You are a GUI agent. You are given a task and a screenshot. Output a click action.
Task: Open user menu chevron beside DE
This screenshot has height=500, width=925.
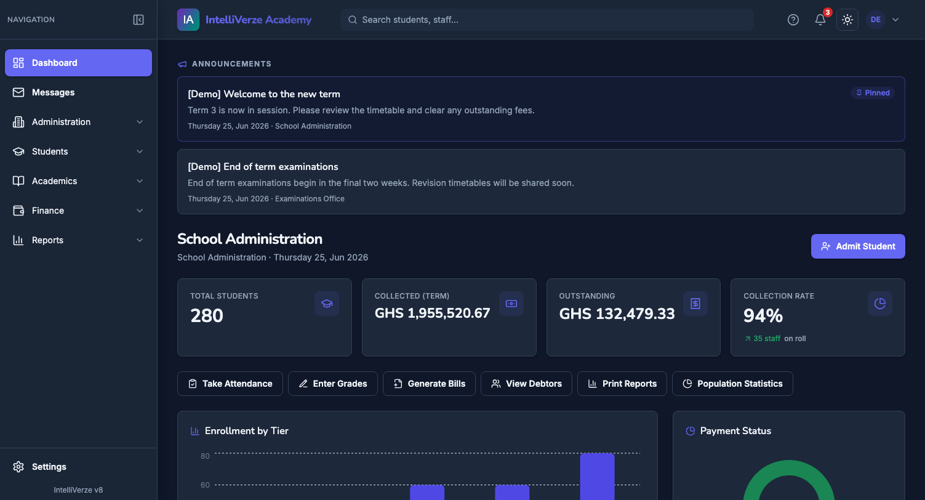895,20
